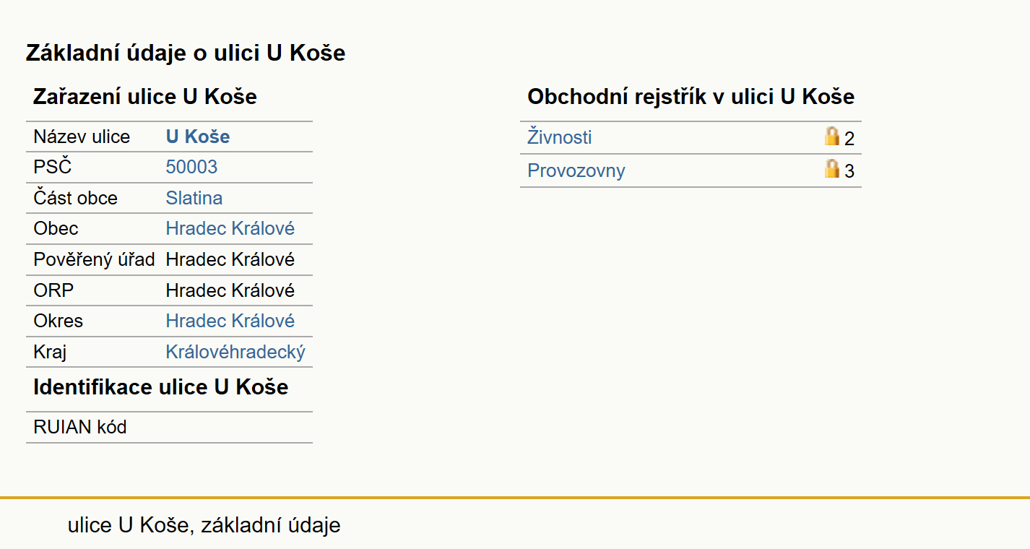The height and width of the screenshot is (549, 1030).
Task: Click the lock icon beside Provozovny
Action: (x=832, y=168)
